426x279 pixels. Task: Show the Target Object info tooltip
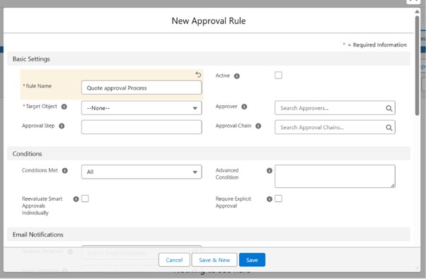(x=64, y=107)
